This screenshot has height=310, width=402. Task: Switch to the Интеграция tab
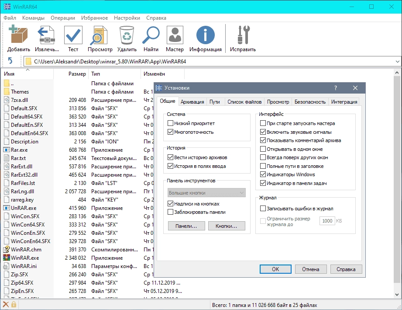pos(344,102)
